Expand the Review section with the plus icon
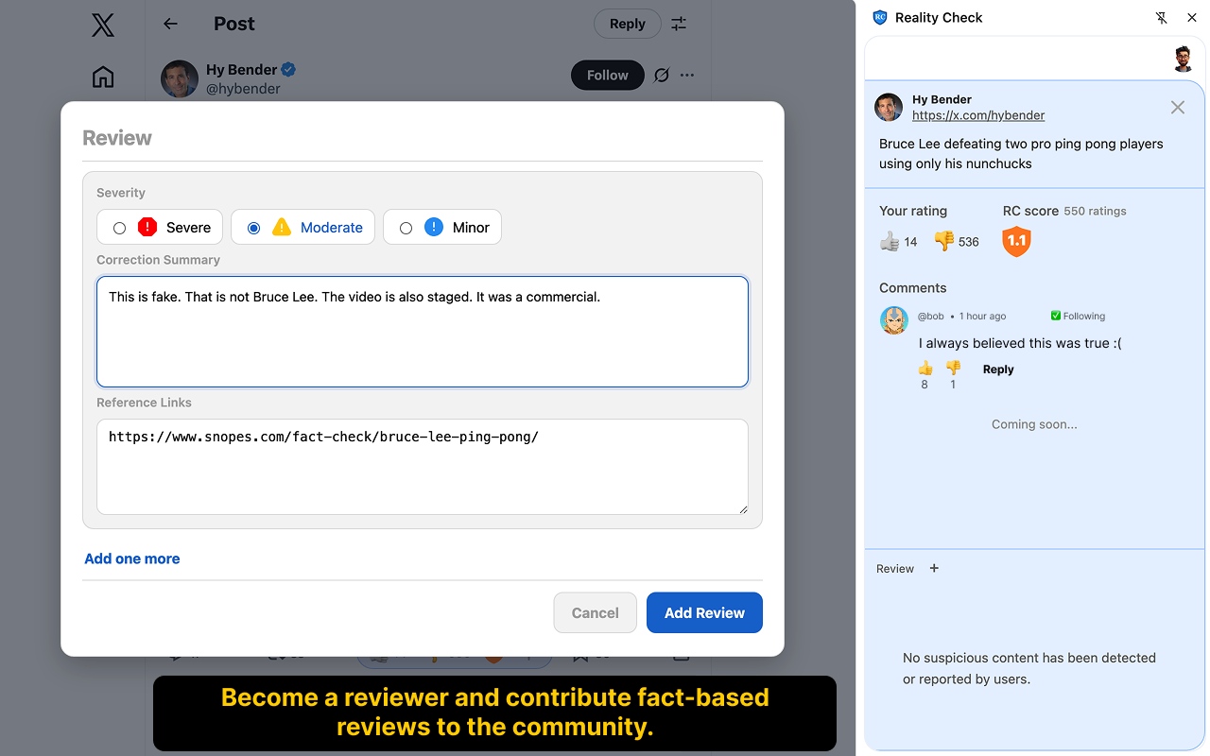 click(934, 568)
